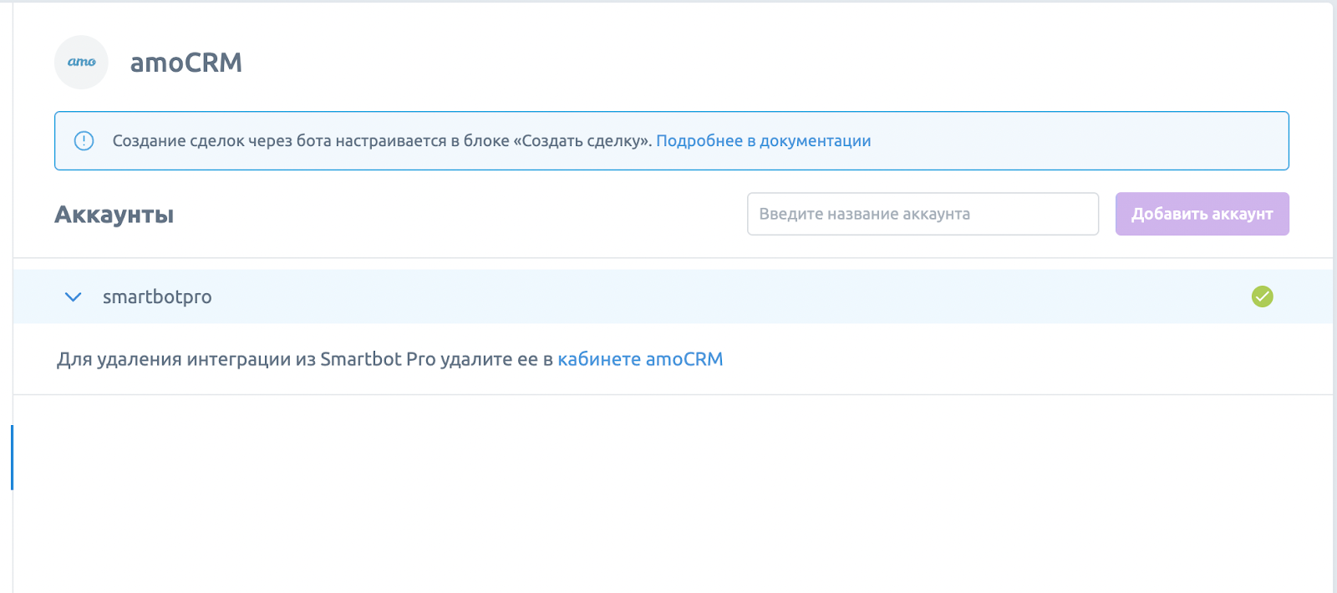This screenshot has height=593, width=1337.
Task: Select the smartbotpro account name
Action: 157,297
